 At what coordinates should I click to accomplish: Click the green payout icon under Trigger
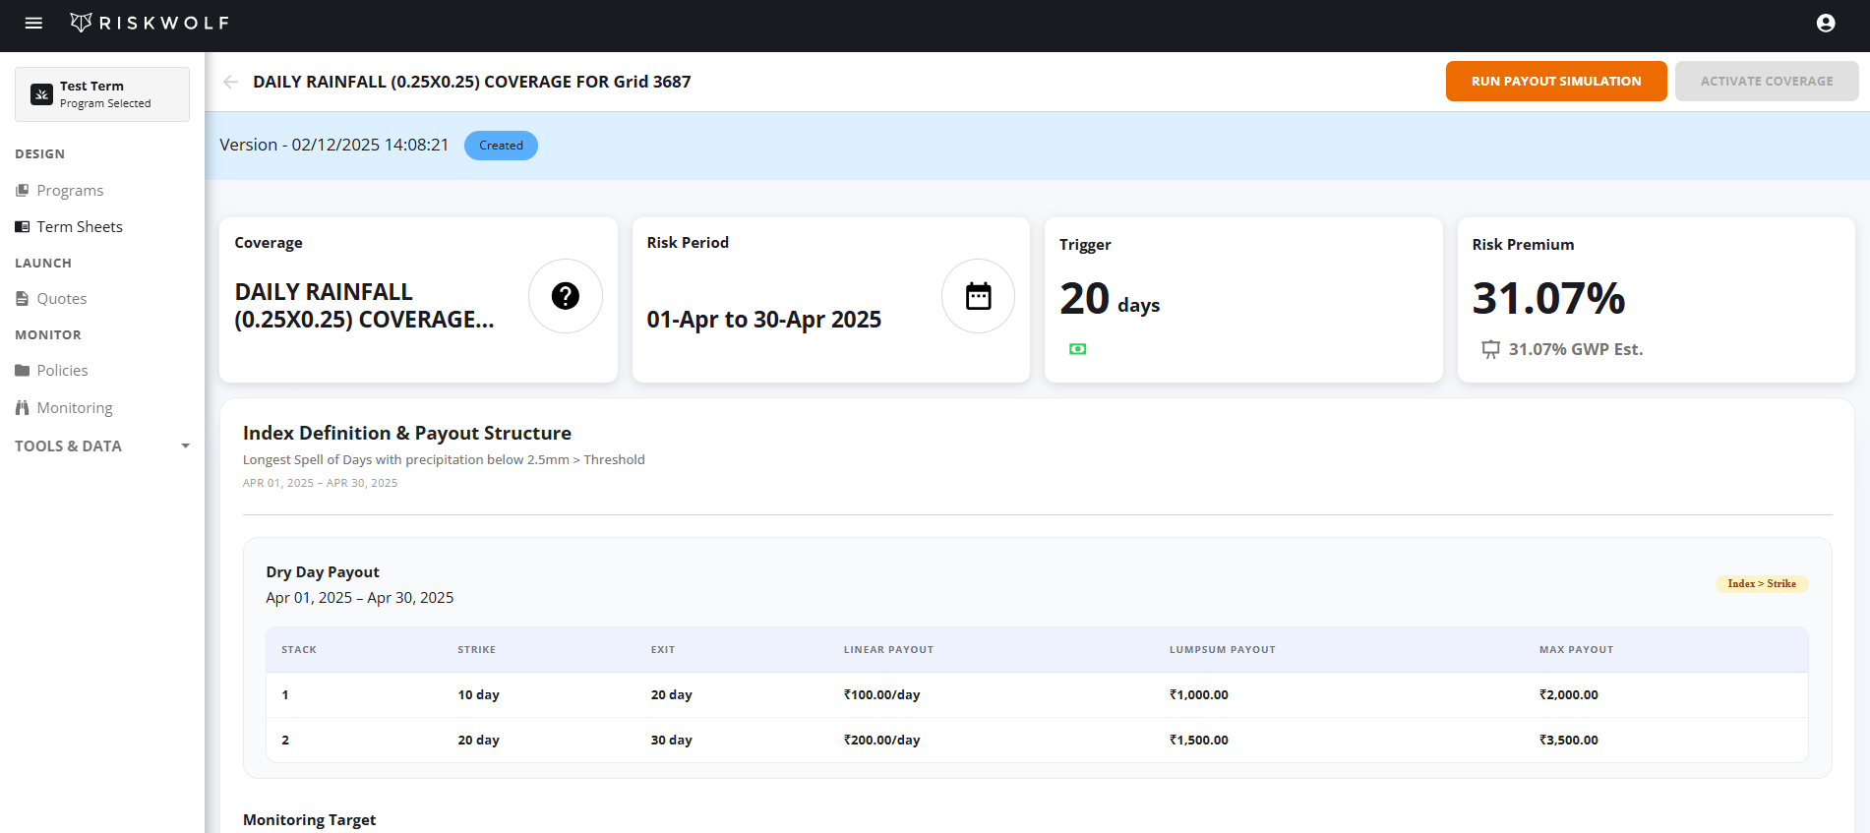pos(1077,349)
